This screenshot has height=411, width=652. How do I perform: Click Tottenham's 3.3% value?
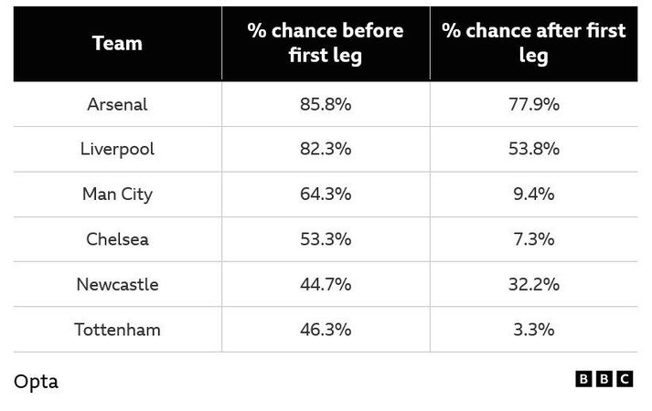pyautogui.click(x=534, y=330)
